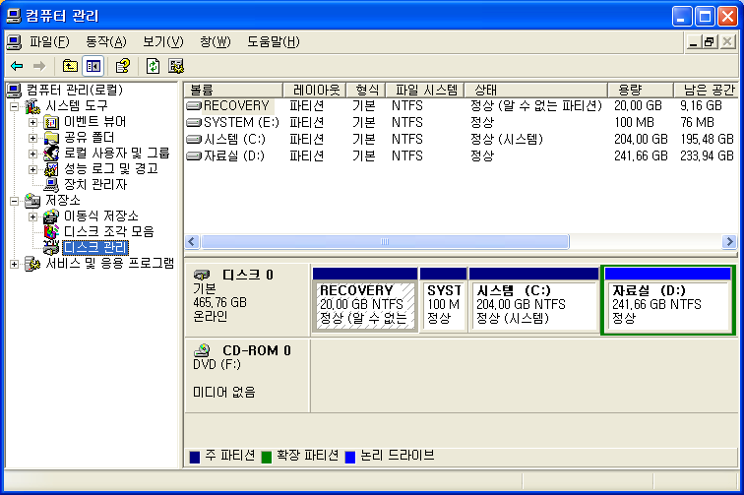The height and width of the screenshot is (495, 744).
Task: Click the volume list horizontal scrollbar thumb
Action: pyautogui.click(x=385, y=241)
